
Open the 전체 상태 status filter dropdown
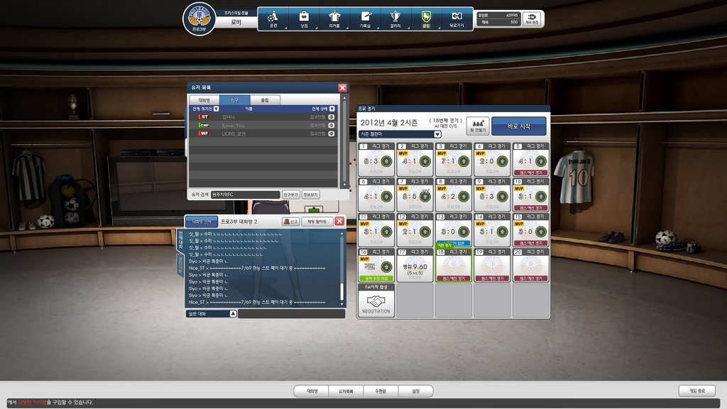pyautogui.click(x=332, y=109)
